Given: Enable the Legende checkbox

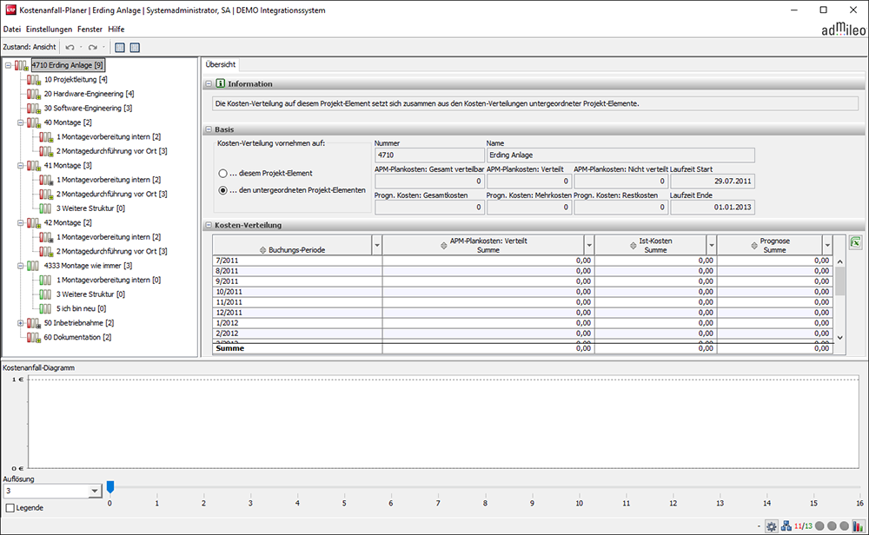Looking at the screenshot, I should coord(10,508).
